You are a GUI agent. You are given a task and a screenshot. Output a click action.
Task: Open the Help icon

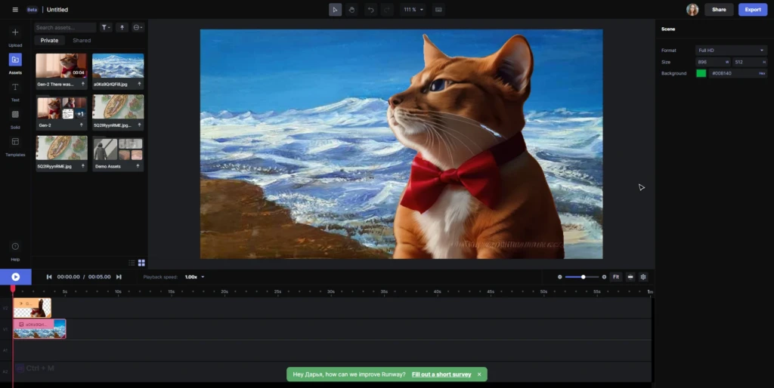[15, 247]
